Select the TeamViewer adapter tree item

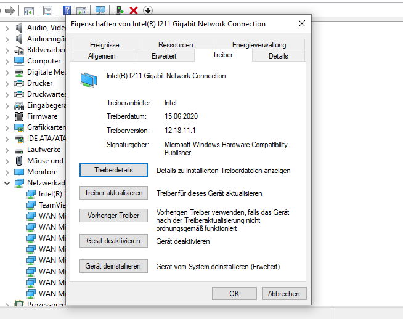[x=46, y=205]
